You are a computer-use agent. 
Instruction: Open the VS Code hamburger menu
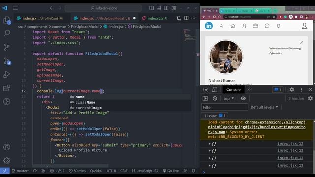[15, 8]
